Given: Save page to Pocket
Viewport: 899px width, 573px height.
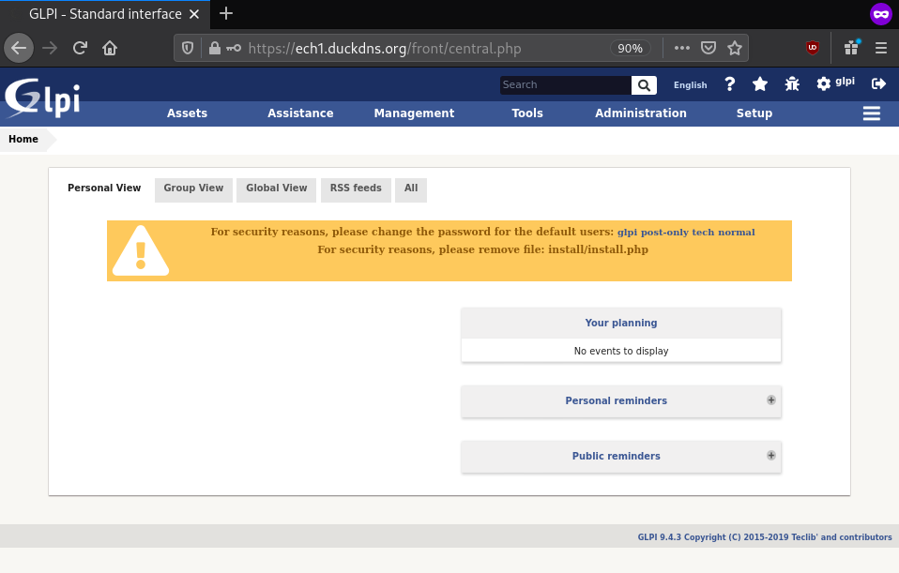Looking at the screenshot, I should pyautogui.click(x=709, y=48).
